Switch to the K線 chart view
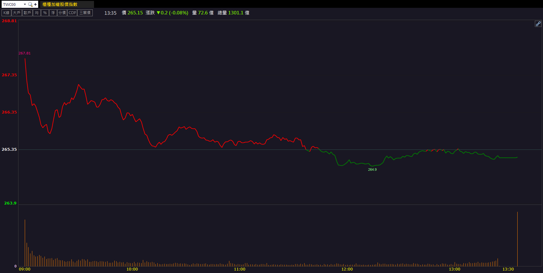 pyautogui.click(x=6, y=13)
